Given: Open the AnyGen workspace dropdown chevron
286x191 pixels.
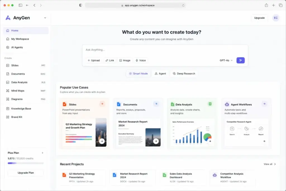Looking at the screenshot, I should (45, 18).
